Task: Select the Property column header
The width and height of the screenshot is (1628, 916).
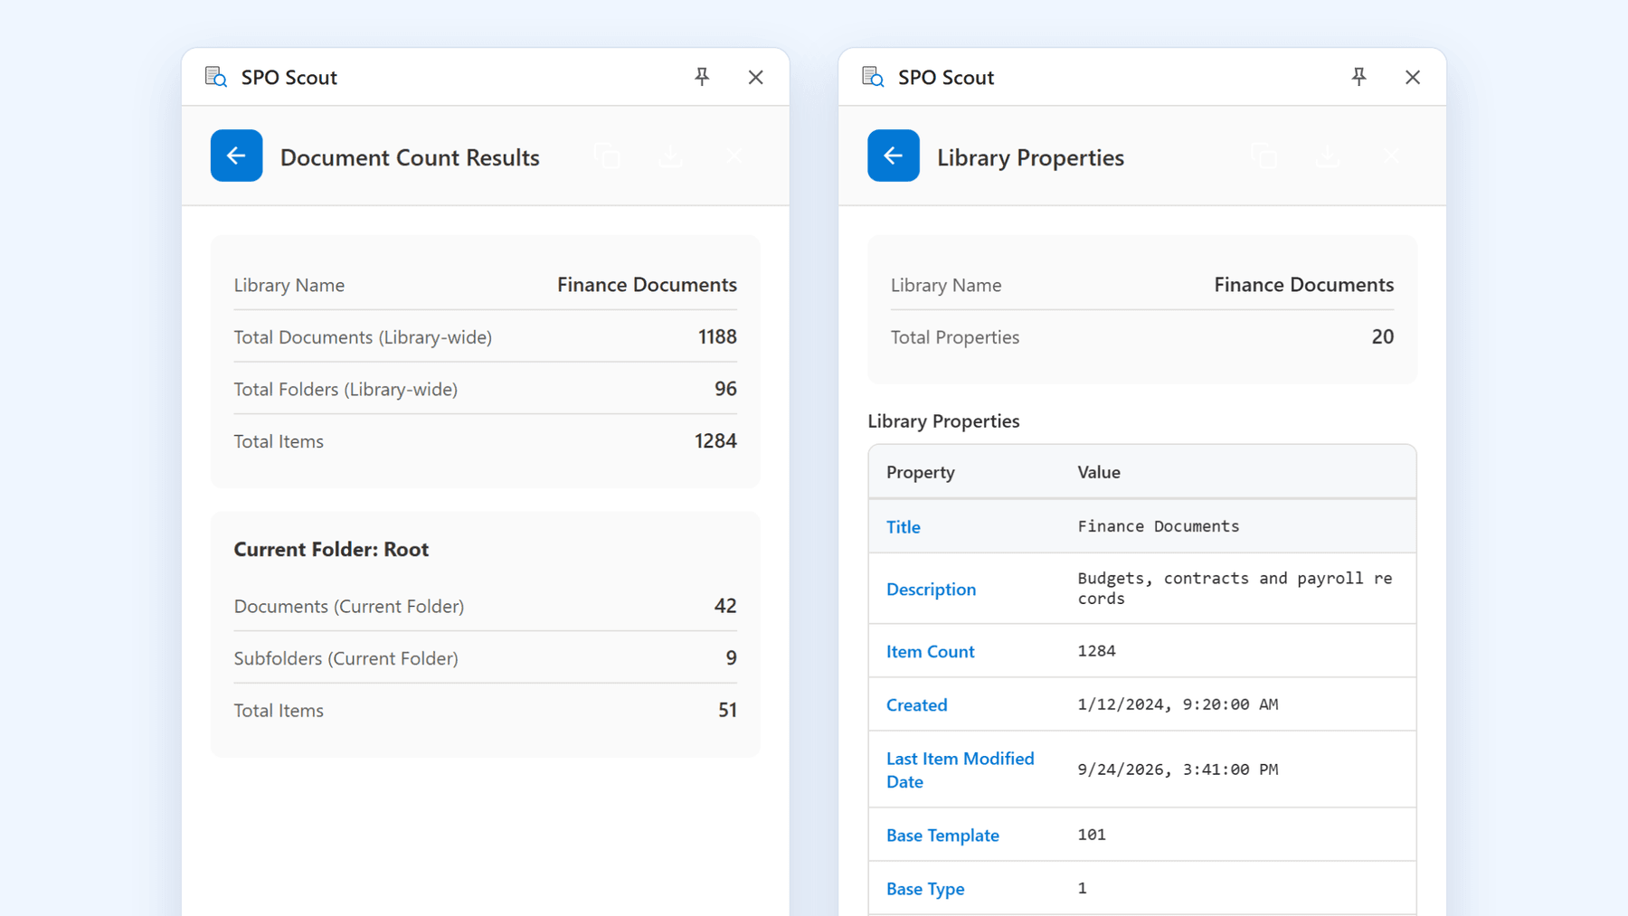Action: 921,472
